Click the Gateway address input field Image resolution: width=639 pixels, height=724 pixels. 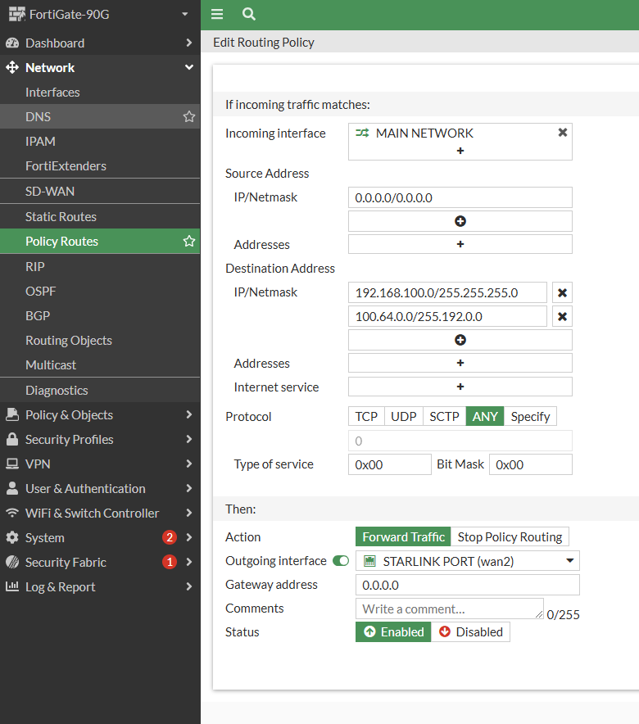click(467, 585)
